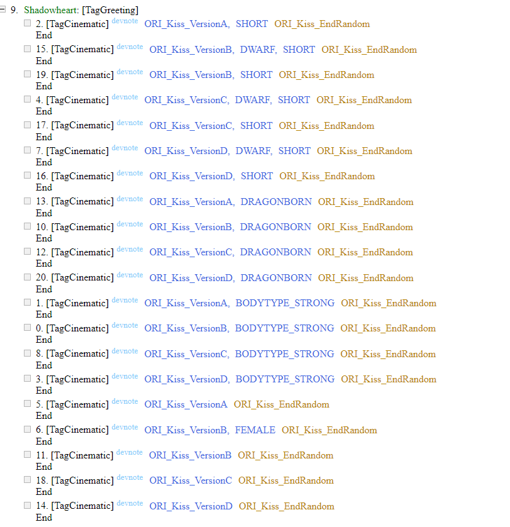Click ORI_Kiss_VersionC flag on entry 17
This screenshot has height=527, width=510.
pyautogui.click(x=191, y=126)
